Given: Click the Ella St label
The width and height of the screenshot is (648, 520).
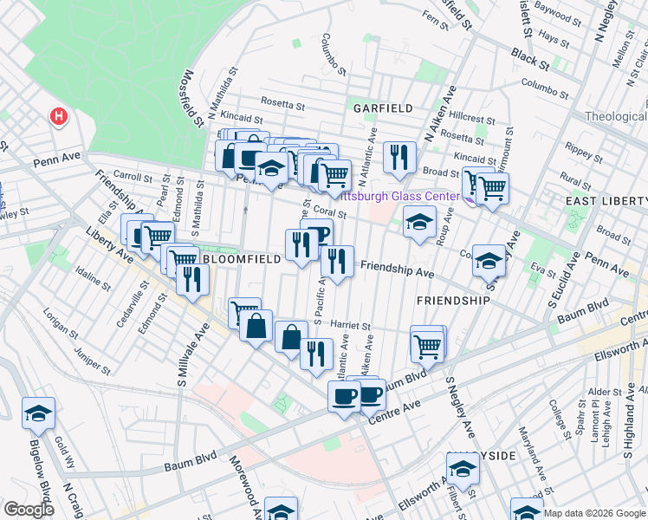Looking at the screenshot, I should (x=110, y=212).
